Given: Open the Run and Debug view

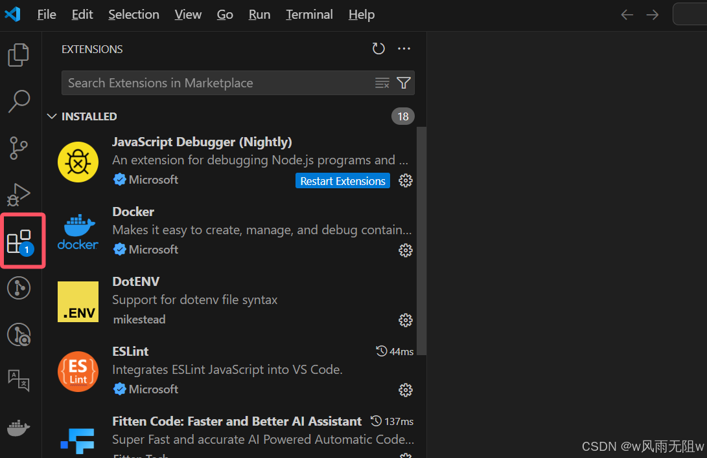Looking at the screenshot, I should coord(19,194).
